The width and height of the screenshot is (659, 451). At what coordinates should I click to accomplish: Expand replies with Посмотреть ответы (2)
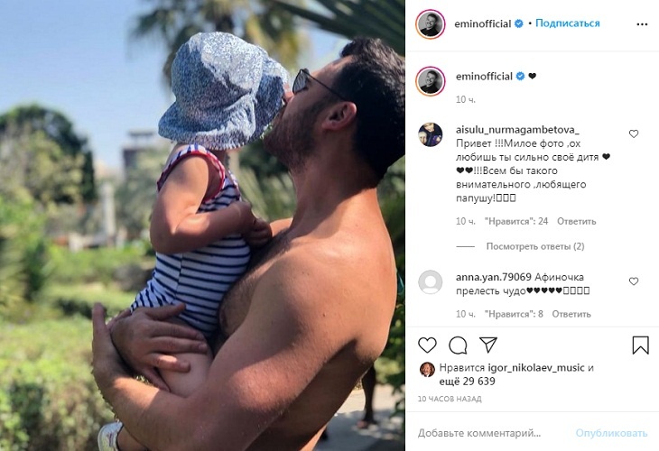[x=535, y=246]
